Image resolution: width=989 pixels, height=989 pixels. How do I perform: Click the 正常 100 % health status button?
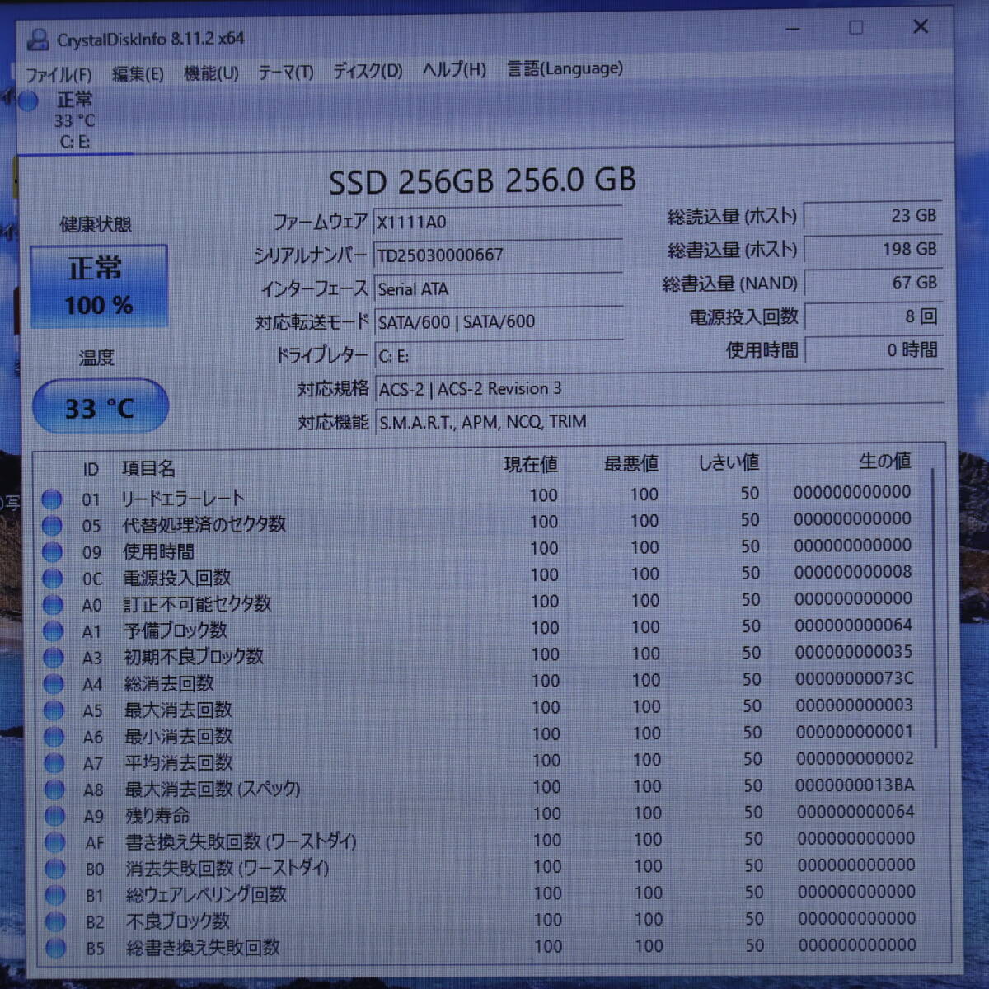pos(99,287)
